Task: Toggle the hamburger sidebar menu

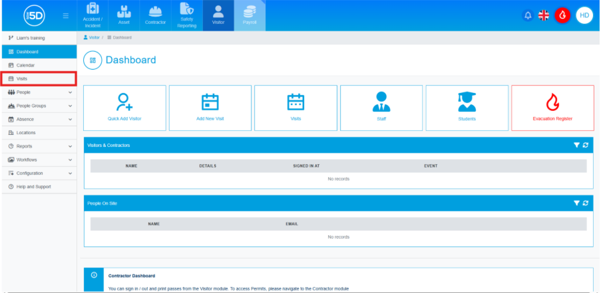Action: point(65,15)
